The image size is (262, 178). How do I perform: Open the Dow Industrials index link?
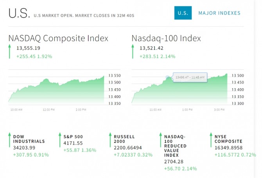tap(29, 139)
